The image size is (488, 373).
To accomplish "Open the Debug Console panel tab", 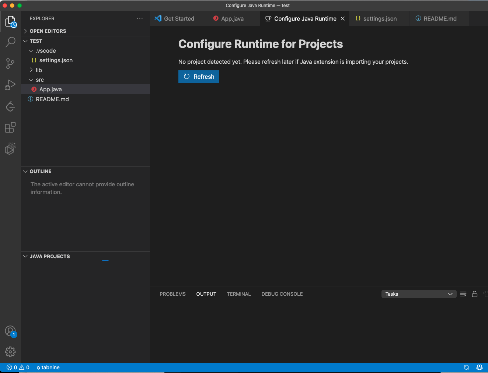I will 282,294.
